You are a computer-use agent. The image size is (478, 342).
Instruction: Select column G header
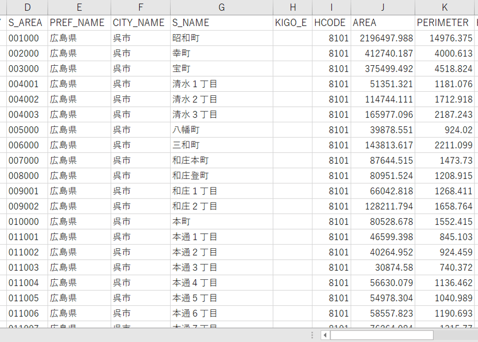pyautogui.click(x=221, y=7)
